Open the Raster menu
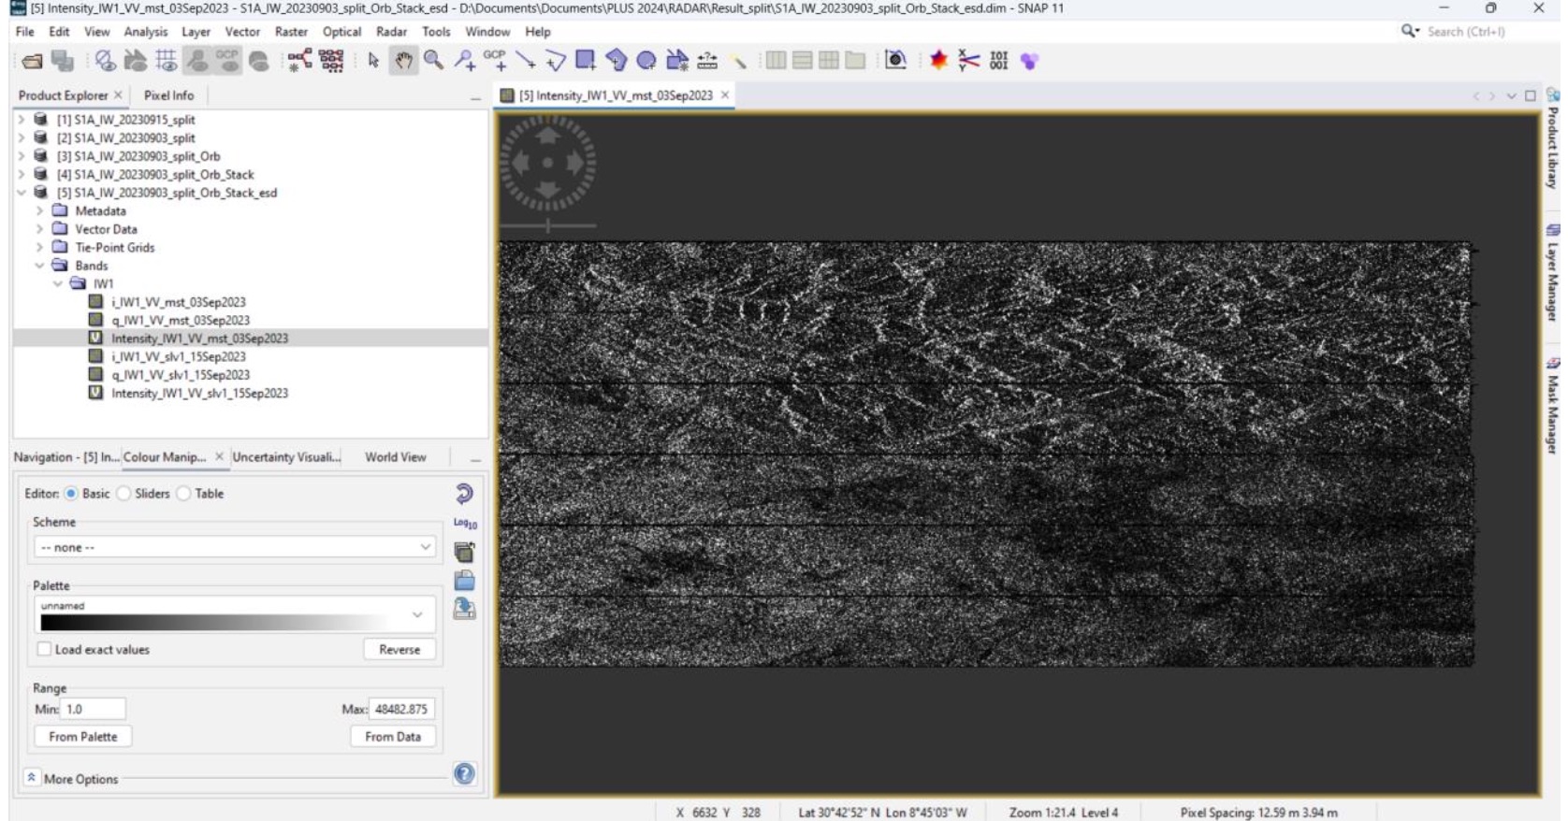Image resolution: width=1568 pixels, height=821 pixels. pyautogui.click(x=291, y=32)
